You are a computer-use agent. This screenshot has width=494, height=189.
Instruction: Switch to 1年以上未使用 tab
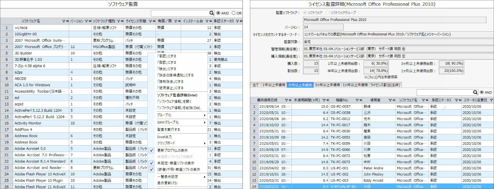tap(273, 85)
